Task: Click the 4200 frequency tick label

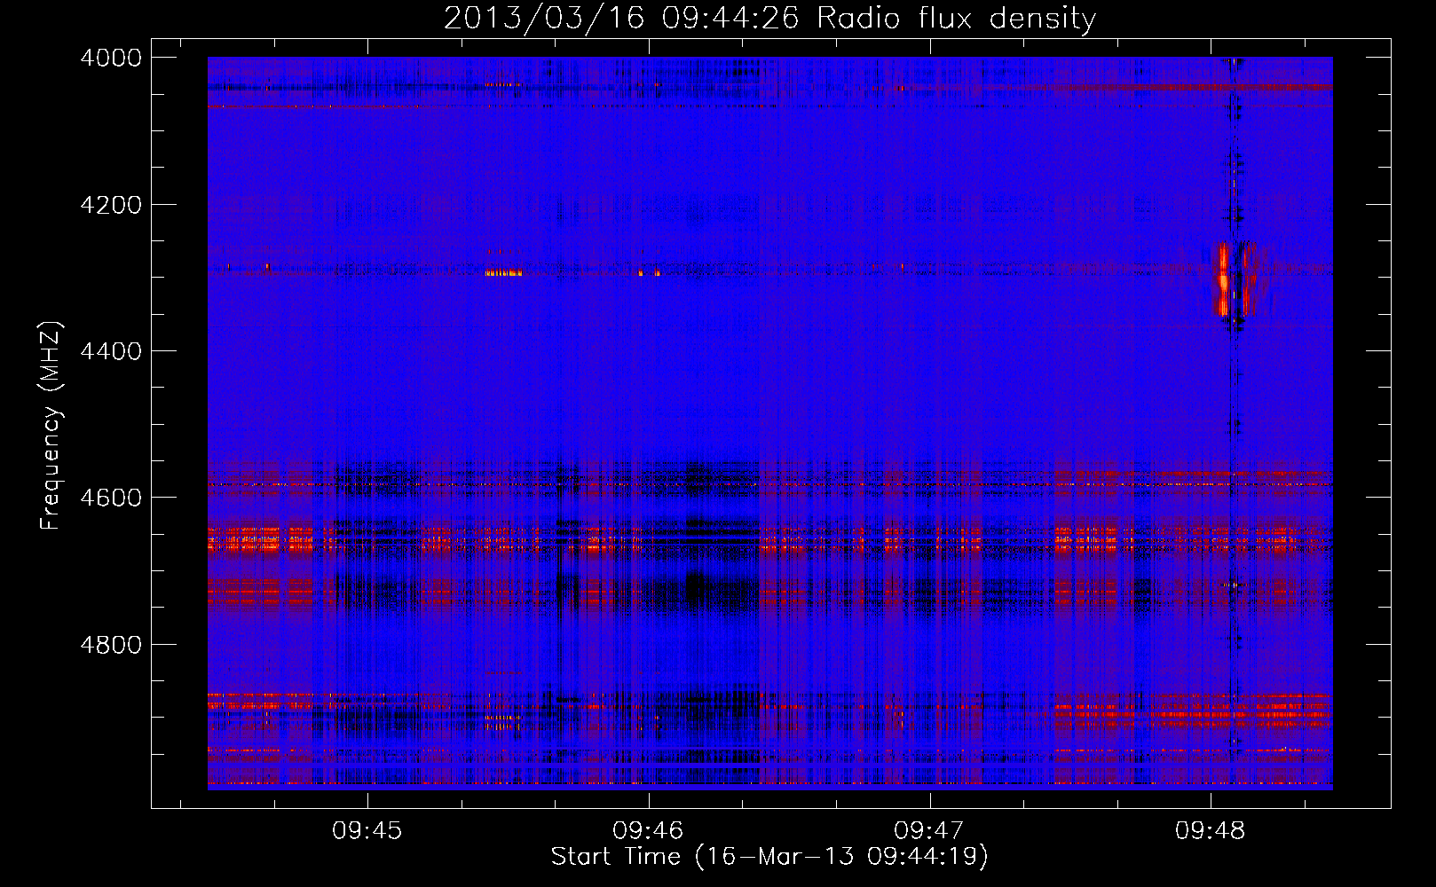Action: click(111, 205)
